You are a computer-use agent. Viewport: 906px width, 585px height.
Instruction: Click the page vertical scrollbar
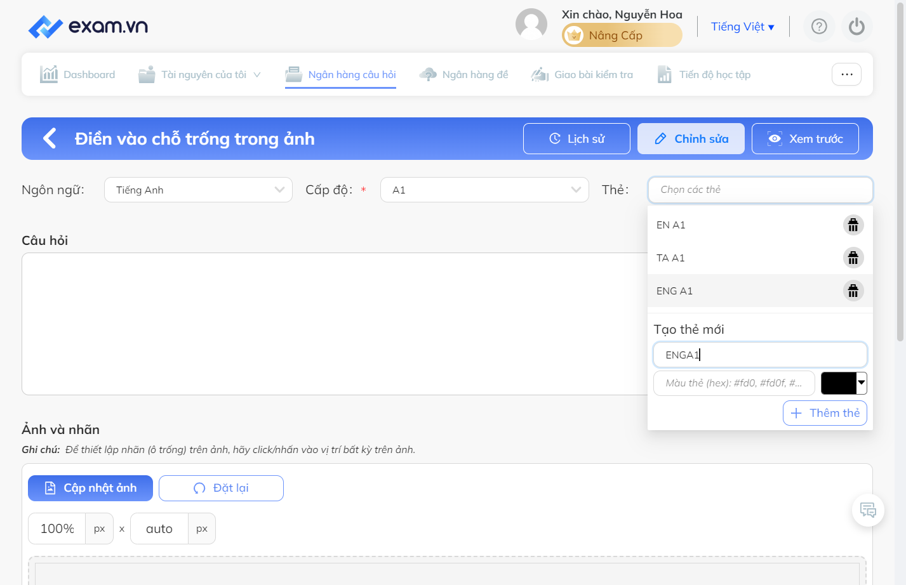pyautogui.click(x=900, y=171)
